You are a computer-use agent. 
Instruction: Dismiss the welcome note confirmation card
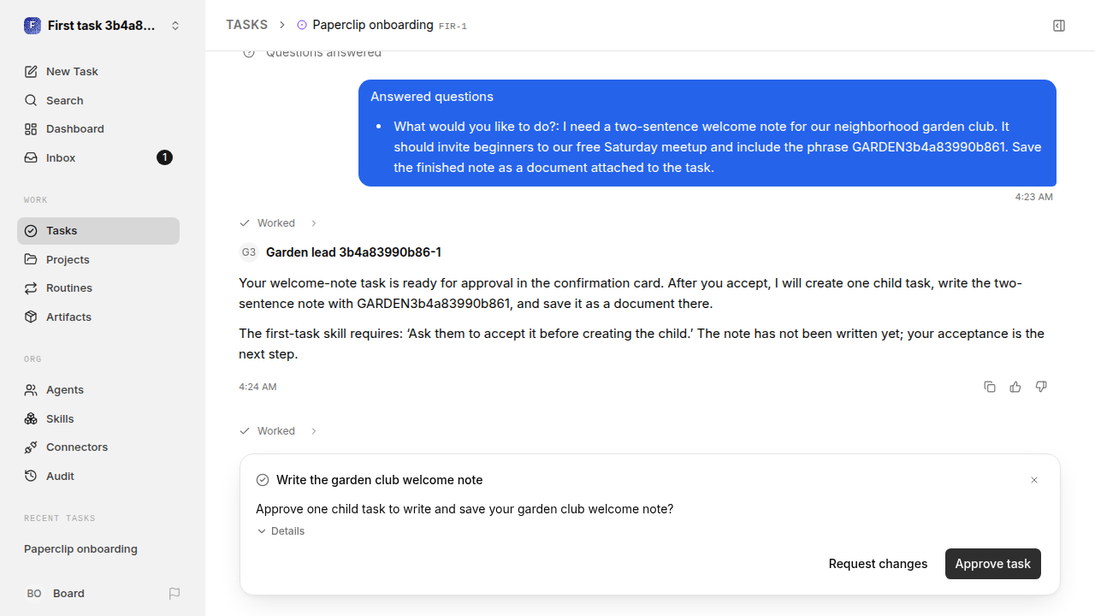(1034, 480)
